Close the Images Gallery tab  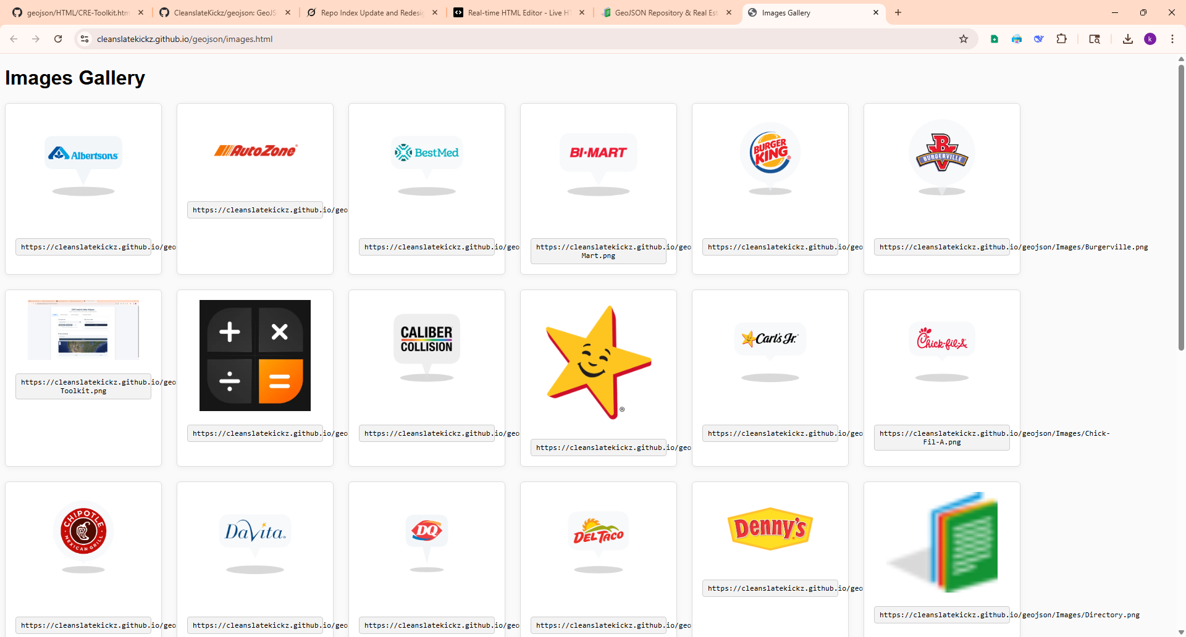tap(876, 12)
